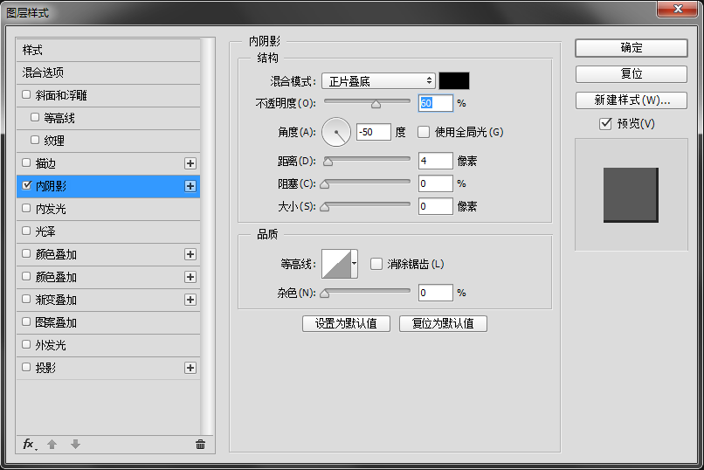Viewport: 704px width, 470px height.
Task: Move effect down with the down arrow icon
Action: [x=75, y=445]
